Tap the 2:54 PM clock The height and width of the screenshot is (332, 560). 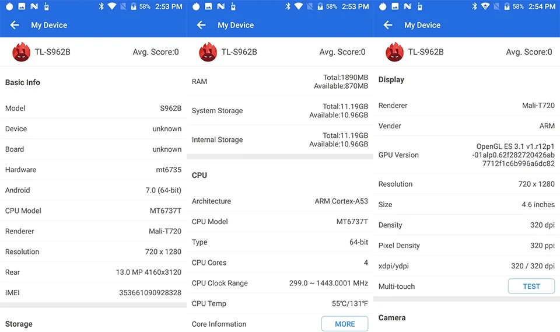pos(542,6)
